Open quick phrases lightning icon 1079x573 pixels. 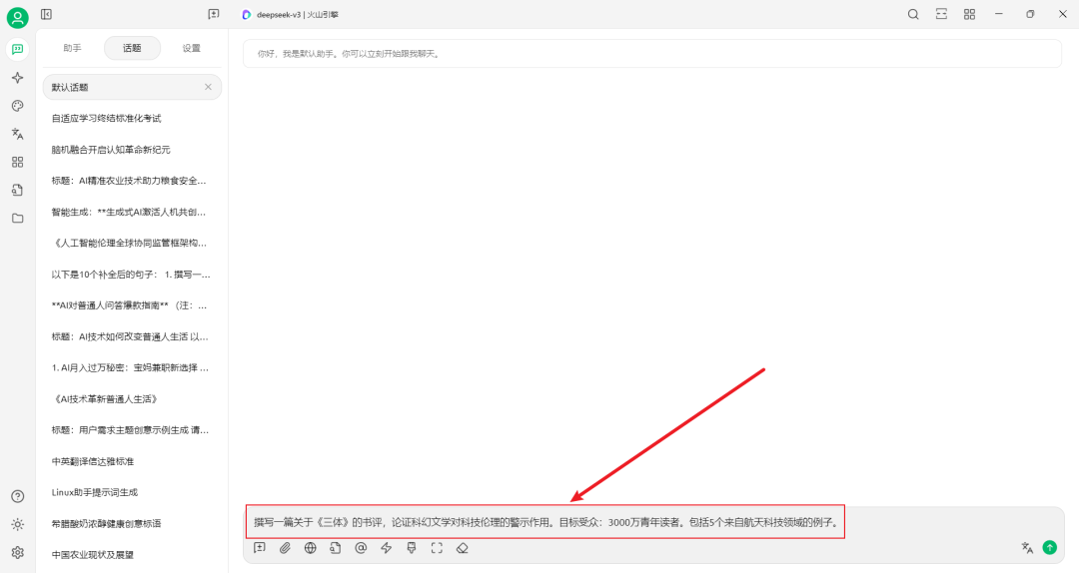(386, 548)
